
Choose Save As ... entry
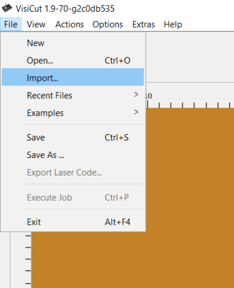pos(73,155)
